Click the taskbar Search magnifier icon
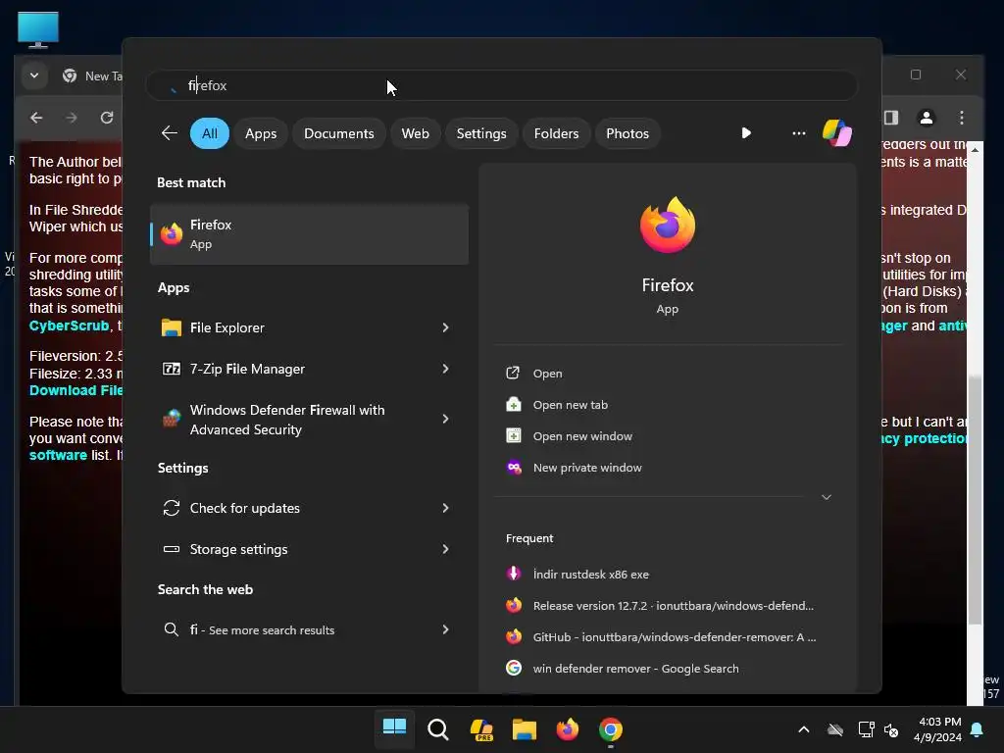The image size is (1004, 753). (438, 728)
